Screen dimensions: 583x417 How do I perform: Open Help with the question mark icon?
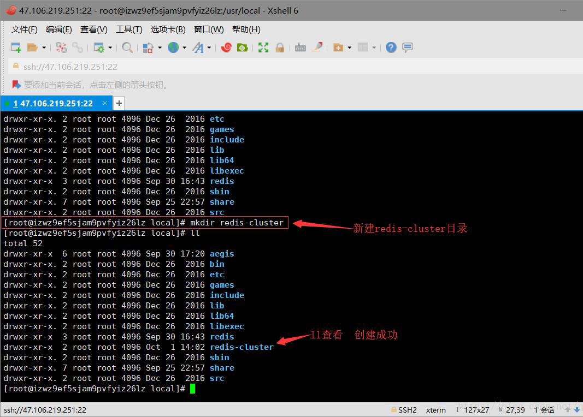391,47
